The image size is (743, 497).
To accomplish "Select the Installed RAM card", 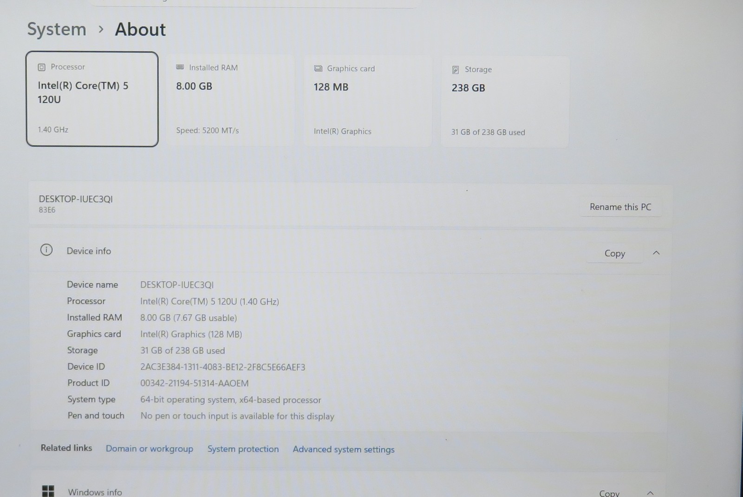I will pyautogui.click(x=230, y=100).
